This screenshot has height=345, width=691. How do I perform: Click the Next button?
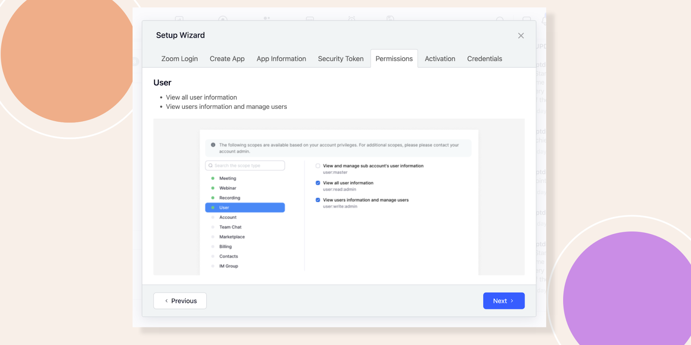(x=504, y=301)
